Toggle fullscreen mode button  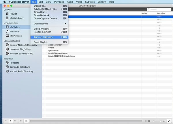point(169,121)
